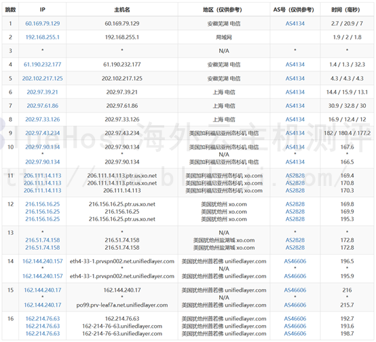Select the 193.6 time value
The image size is (376, 342).
tap(347, 326)
